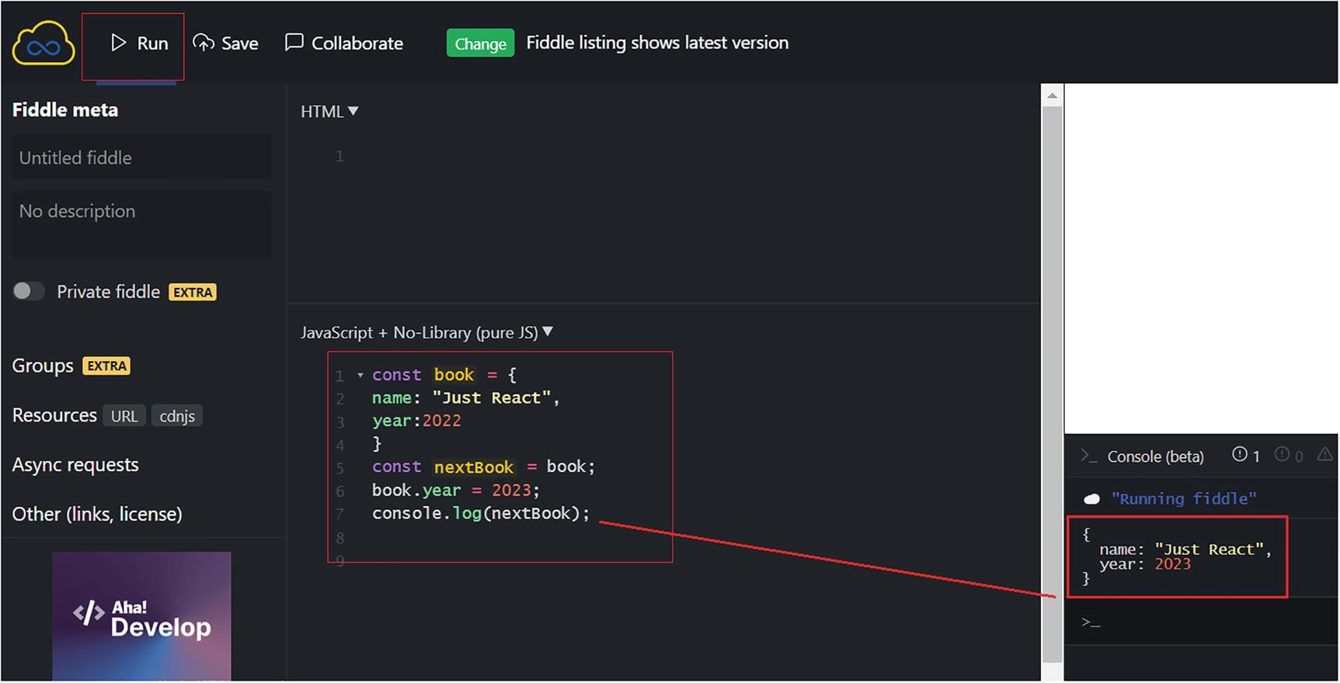This screenshot has width=1340, height=683.
Task: Collapse the code fold arrow on line 1
Action: pos(360,376)
